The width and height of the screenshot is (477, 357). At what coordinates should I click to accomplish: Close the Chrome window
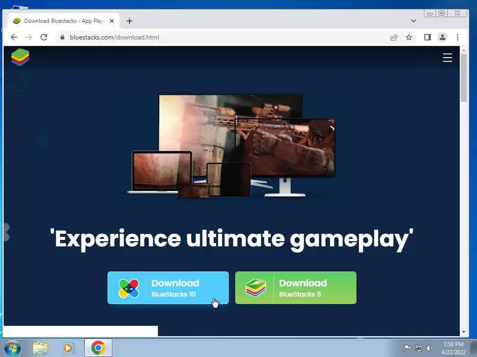coord(457,13)
